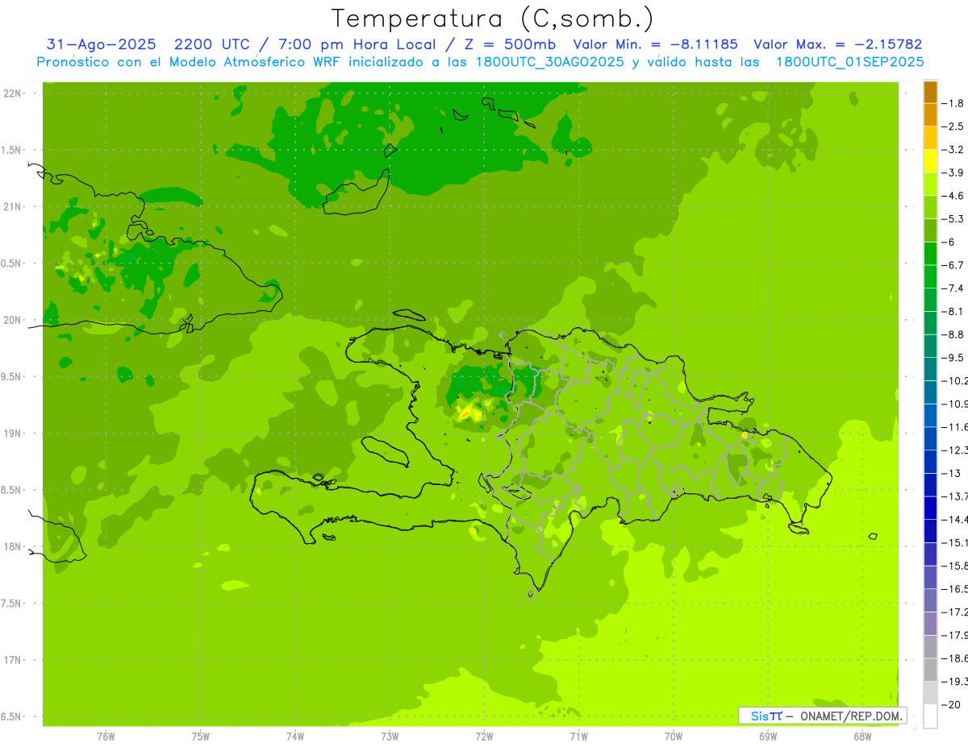The width and height of the screenshot is (968, 747).
Task: Pick the purple swatch near -17.2
Action: pyautogui.click(x=930, y=624)
